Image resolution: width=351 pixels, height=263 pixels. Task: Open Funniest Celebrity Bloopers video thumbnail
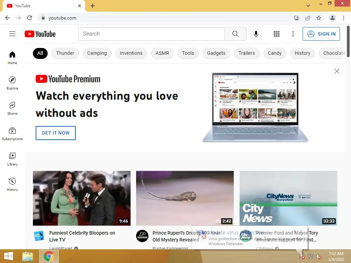coord(82,198)
